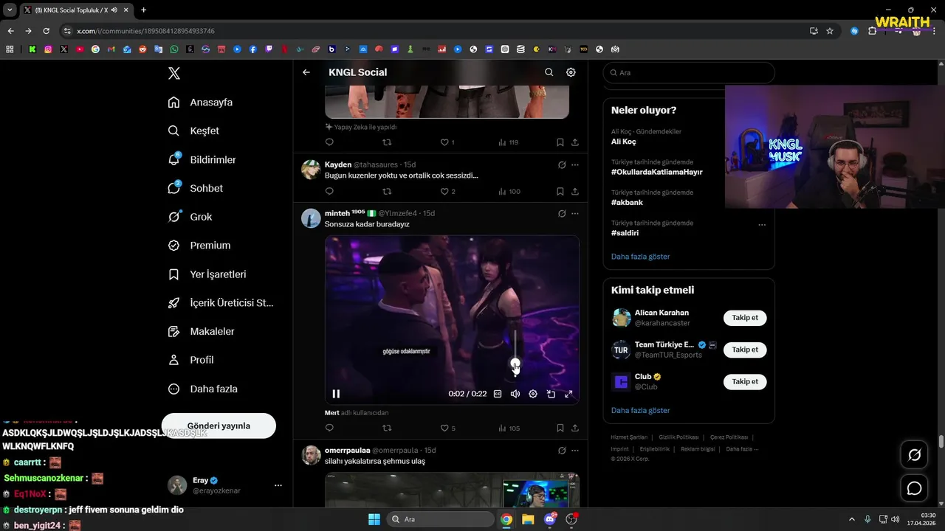Ask Grok about minteh's post
The height and width of the screenshot is (531, 945).
562,213
